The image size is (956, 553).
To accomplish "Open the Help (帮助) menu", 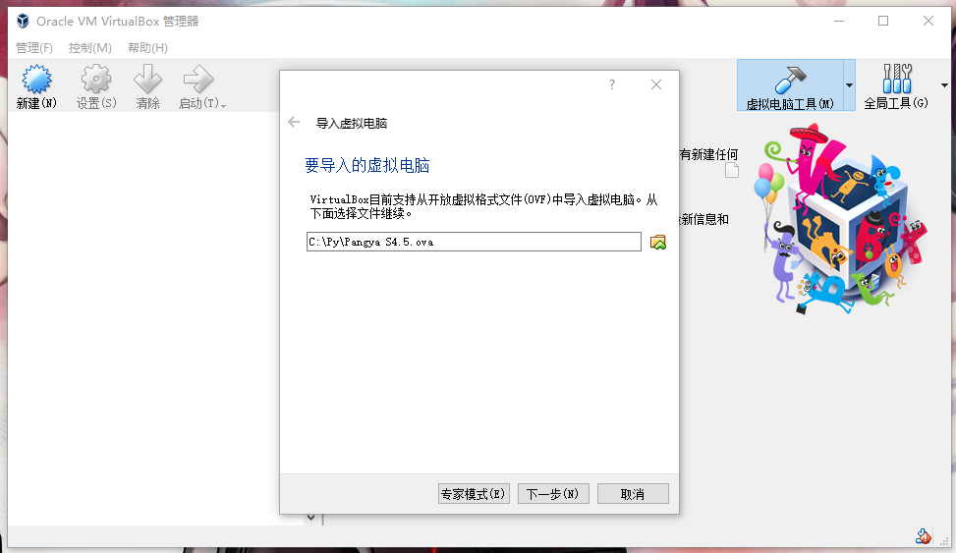I will 147,47.
